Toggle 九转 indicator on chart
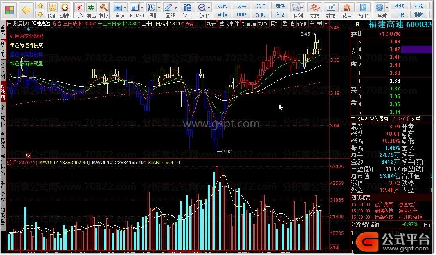 point(211,24)
